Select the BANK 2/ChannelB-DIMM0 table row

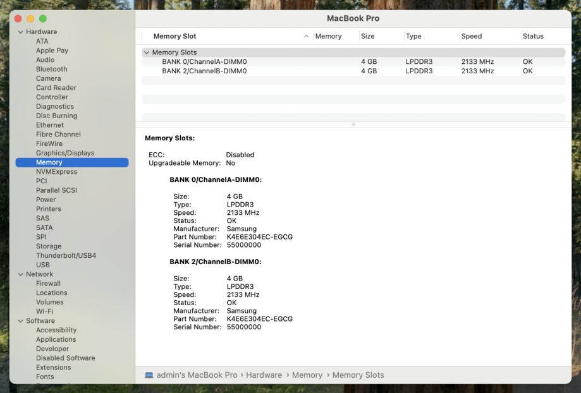[x=204, y=71]
